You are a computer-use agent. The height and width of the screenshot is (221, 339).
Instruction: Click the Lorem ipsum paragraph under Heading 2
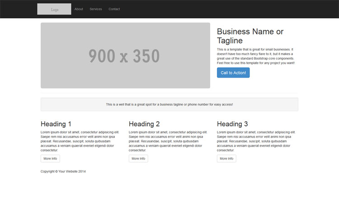click(x=168, y=141)
